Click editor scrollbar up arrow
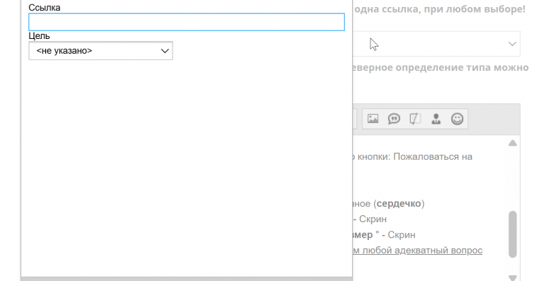The height and width of the screenshot is (281, 544). click(x=513, y=143)
